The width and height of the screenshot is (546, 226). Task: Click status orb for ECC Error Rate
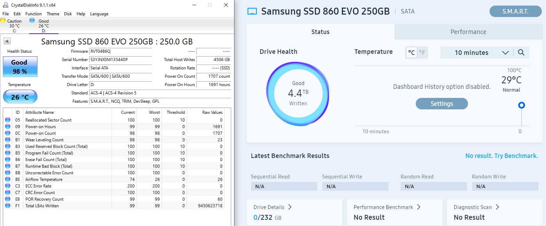click(8, 186)
